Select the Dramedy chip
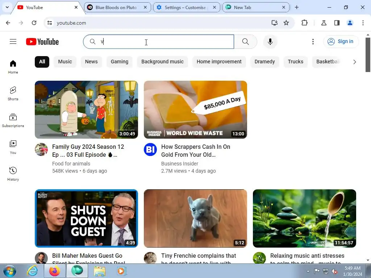Screen dimensions: 371x278 click(265, 62)
